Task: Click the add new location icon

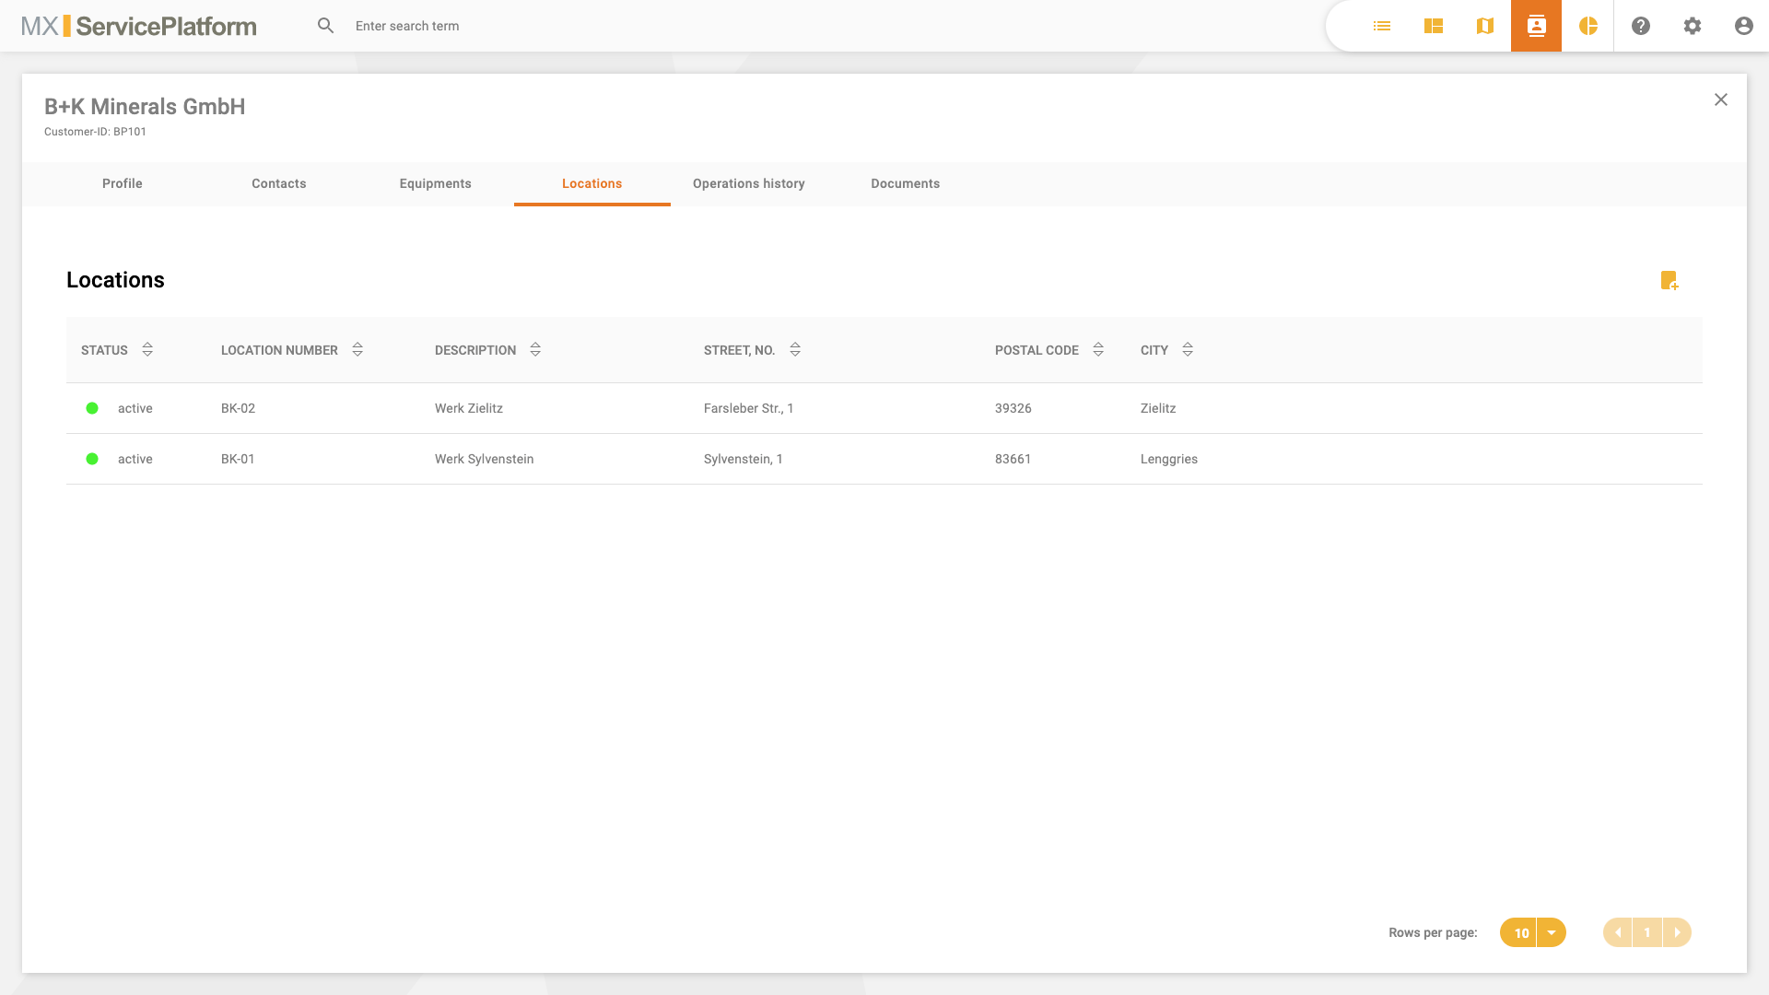Action: (1669, 281)
